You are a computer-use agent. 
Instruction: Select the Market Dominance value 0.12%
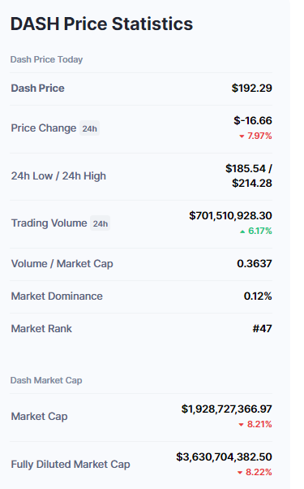pos(258,296)
